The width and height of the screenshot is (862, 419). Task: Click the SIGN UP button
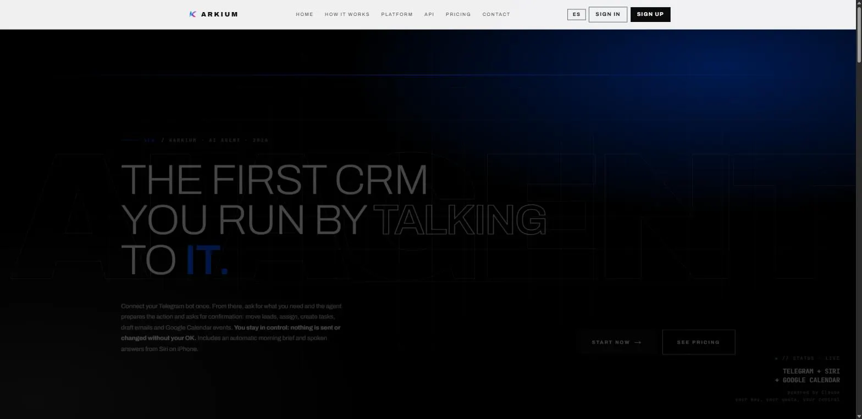tap(650, 14)
